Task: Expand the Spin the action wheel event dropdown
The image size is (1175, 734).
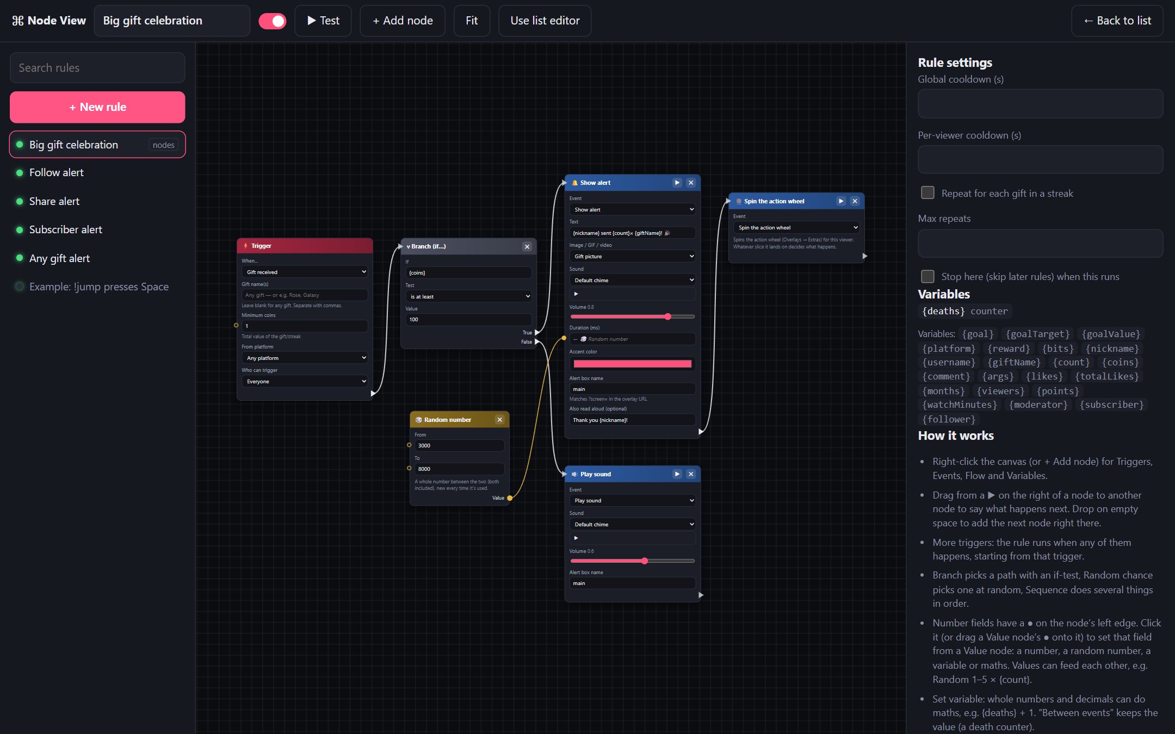Action: pos(796,227)
